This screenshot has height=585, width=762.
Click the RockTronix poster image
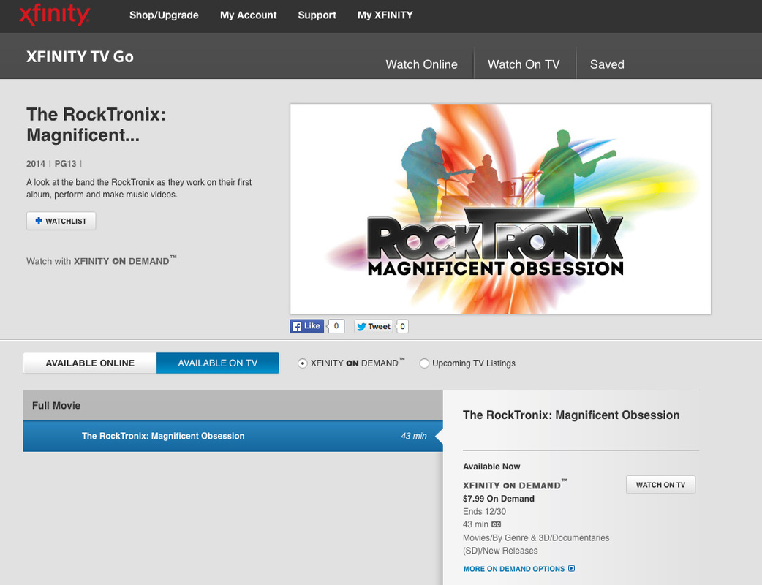point(500,209)
